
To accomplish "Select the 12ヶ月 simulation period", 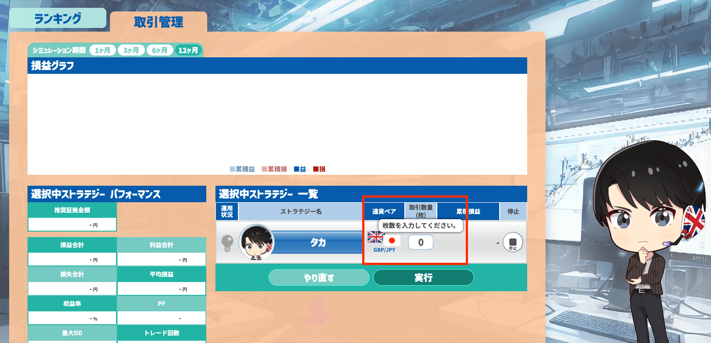I will pos(188,50).
